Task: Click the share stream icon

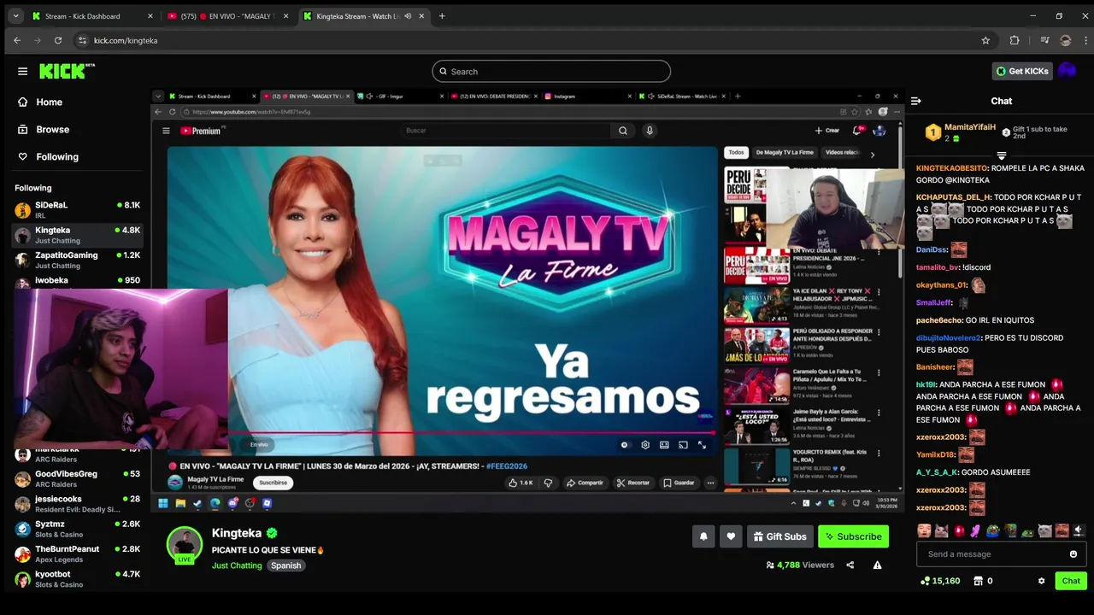Action: coord(850,565)
